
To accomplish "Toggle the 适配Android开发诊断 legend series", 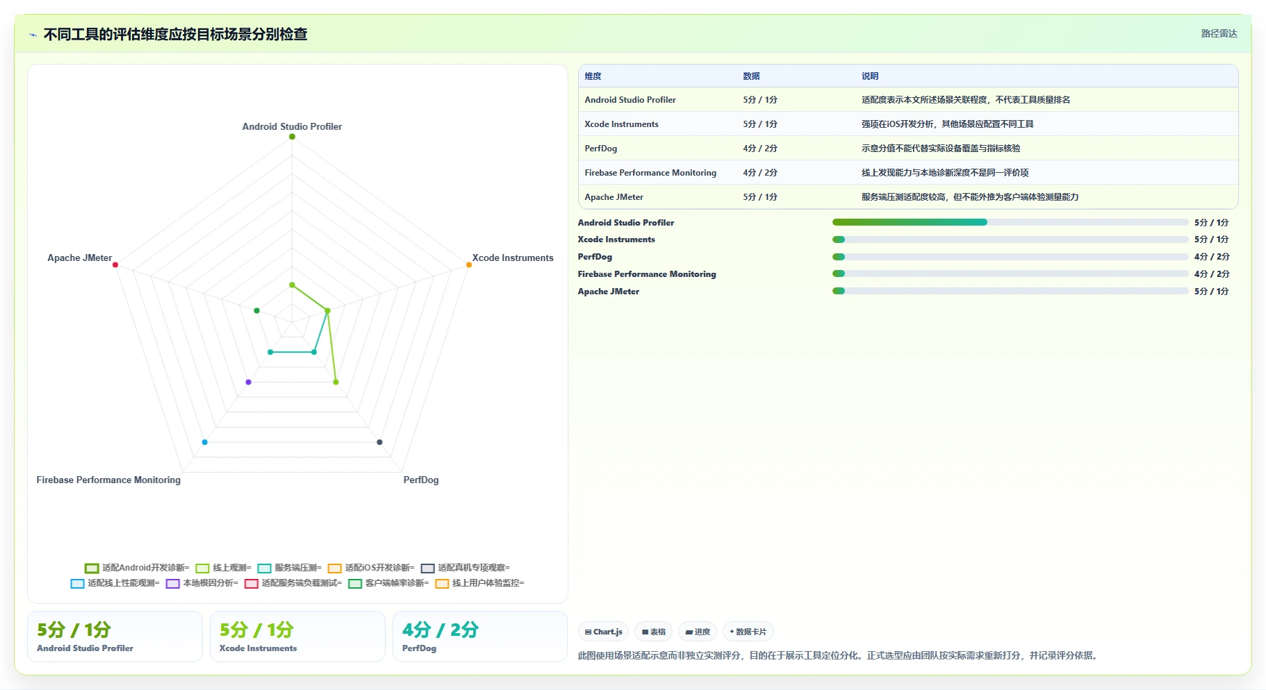I will [x=137, y=568].
